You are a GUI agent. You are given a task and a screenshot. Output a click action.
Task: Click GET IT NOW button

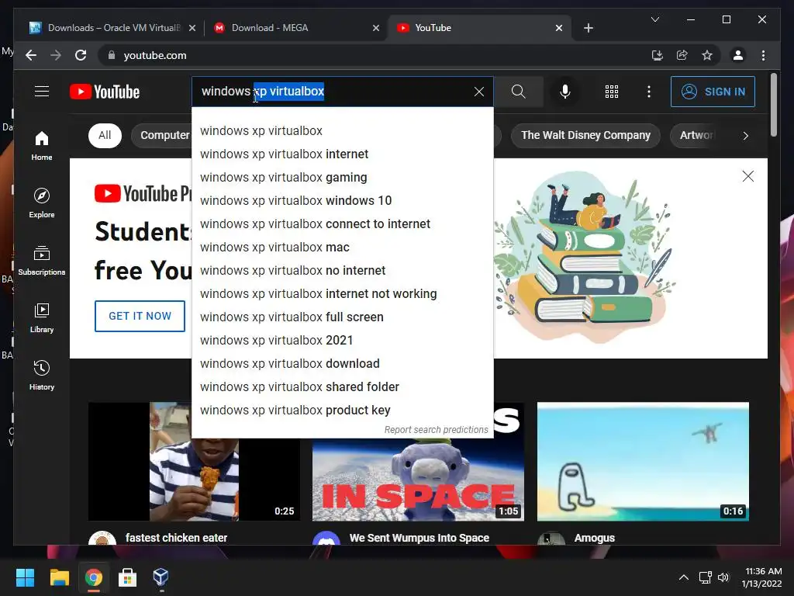tap(140, 316)
